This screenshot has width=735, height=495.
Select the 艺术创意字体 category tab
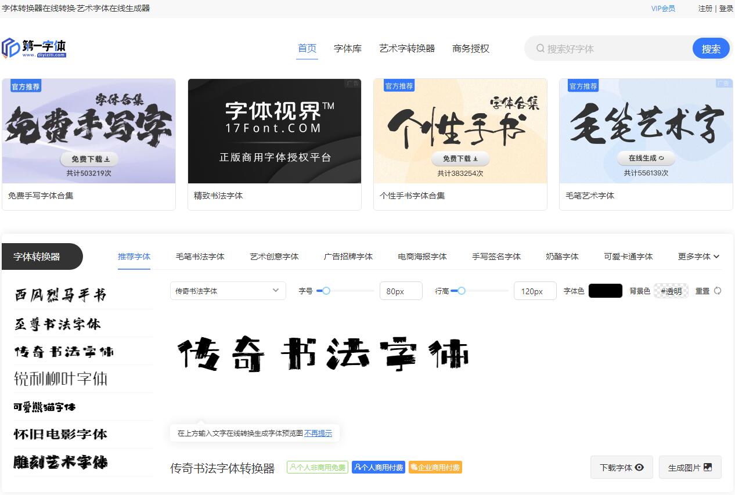click(274, 256)
